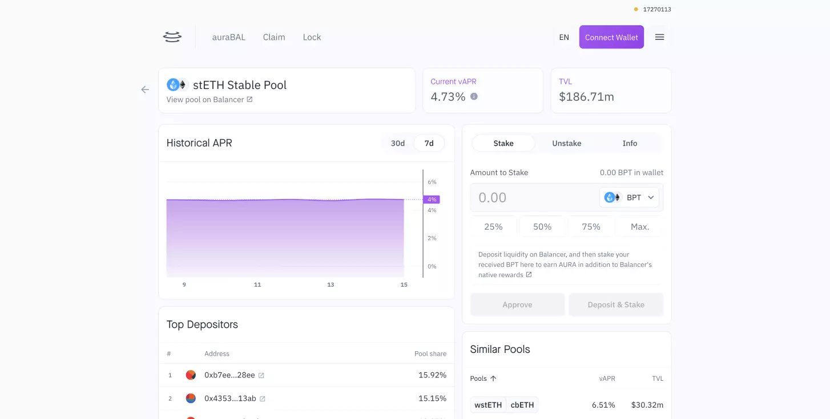Click the $30.32m TVL value
The width and height of the screenshot is (830, 419).
[x=647, y=405]
